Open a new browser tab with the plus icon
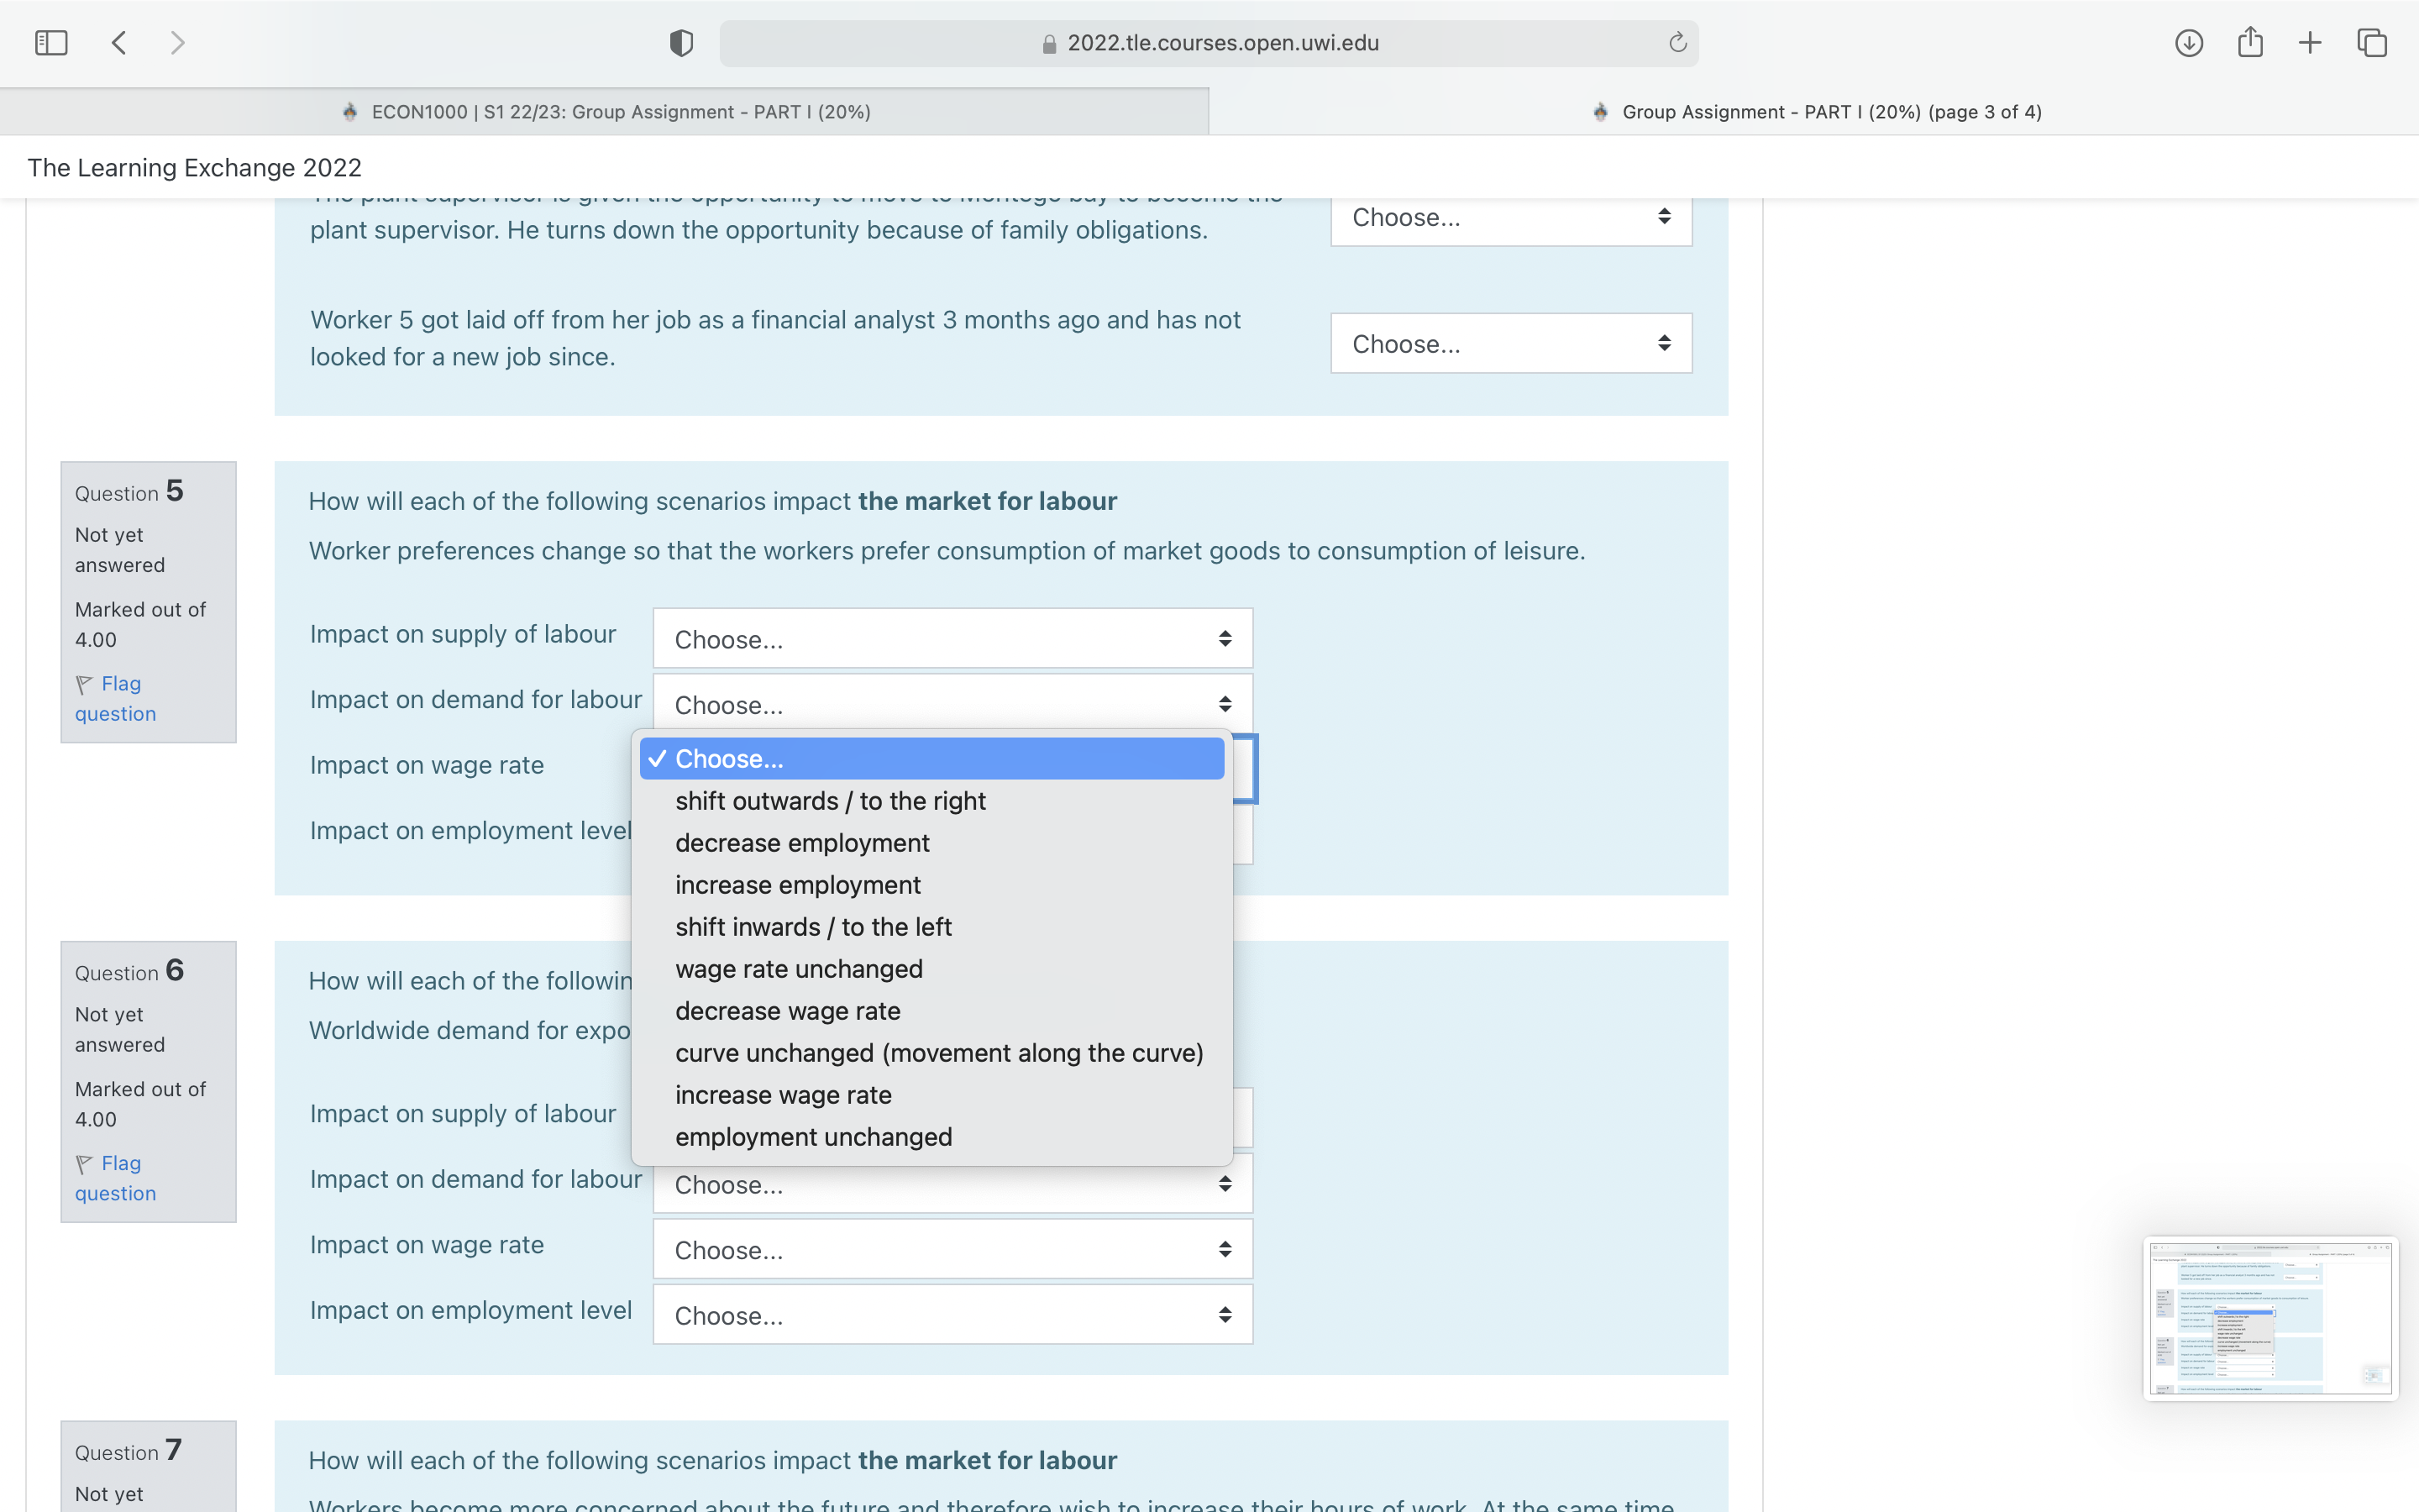 click(2310, 42)
